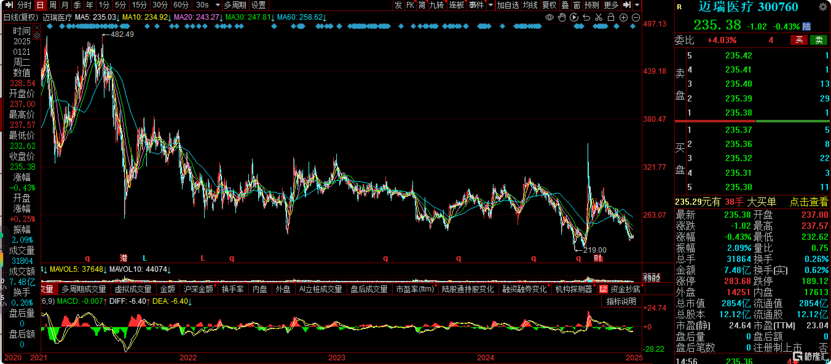Click 预测 forecast button
Image resolution: width=831 pixels, height=364 pixels.
(x=592, y=5)
